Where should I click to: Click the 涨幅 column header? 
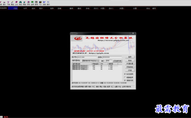click(58, 8)
